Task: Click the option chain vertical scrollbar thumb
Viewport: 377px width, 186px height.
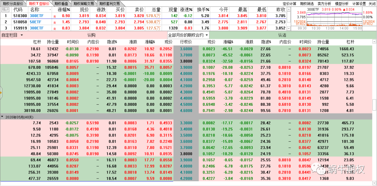Action: tap(375, 104)
